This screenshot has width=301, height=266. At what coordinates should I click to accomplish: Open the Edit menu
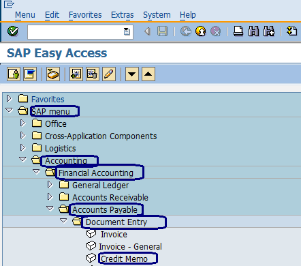tap(52, 15)
